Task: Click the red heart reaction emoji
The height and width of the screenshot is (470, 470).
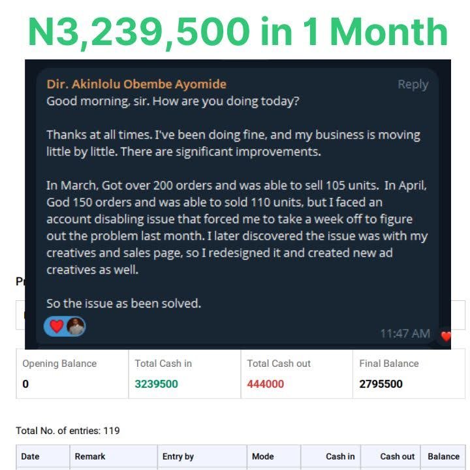Action: coord(56,326)
